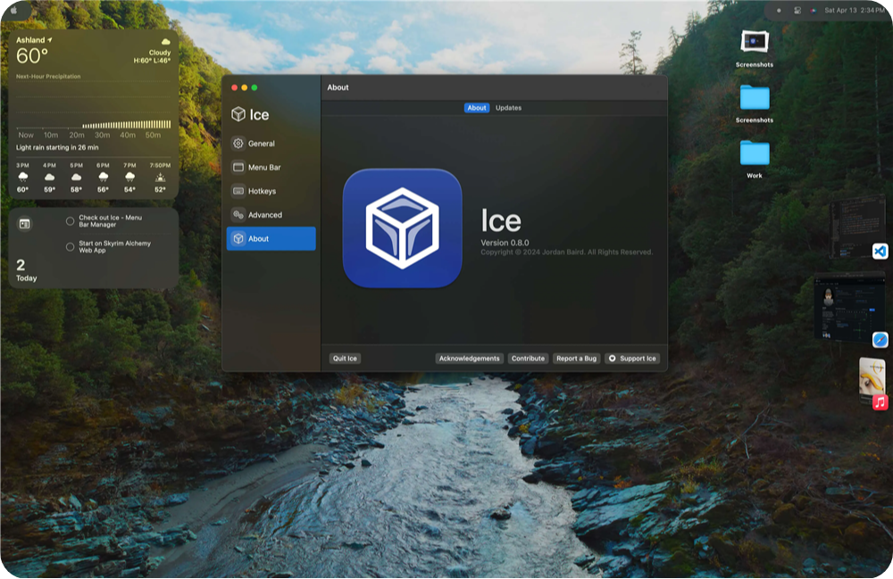This screenshot has height=579, width=893.
Task: Click the '2 Today' reminders count
Action: [26, 270]
